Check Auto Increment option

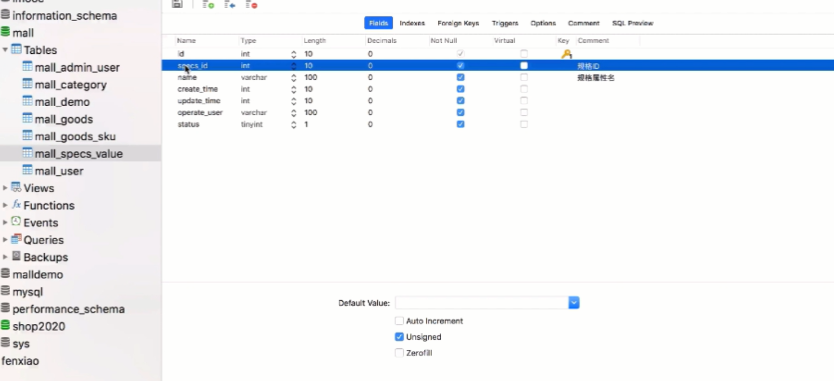click(x=399, y=321)
